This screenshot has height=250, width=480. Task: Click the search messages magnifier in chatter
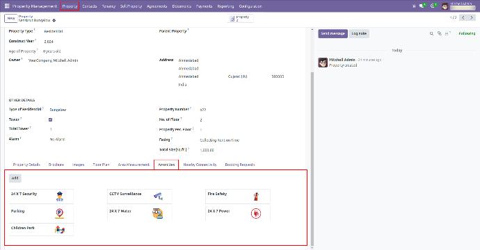pos(431,33)
